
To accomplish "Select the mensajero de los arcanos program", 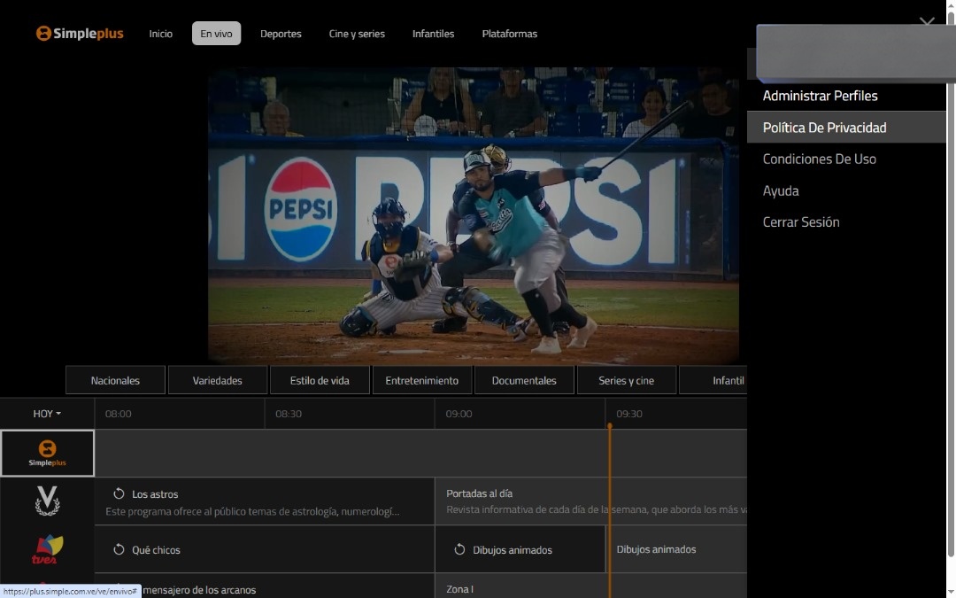I will point(265,586).
